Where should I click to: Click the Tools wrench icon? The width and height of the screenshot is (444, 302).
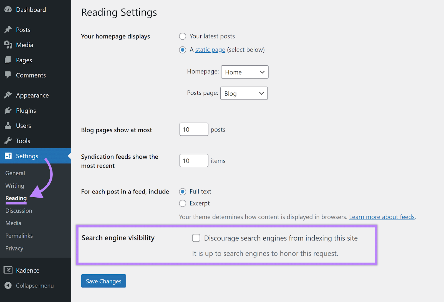(x=8, y=141)
